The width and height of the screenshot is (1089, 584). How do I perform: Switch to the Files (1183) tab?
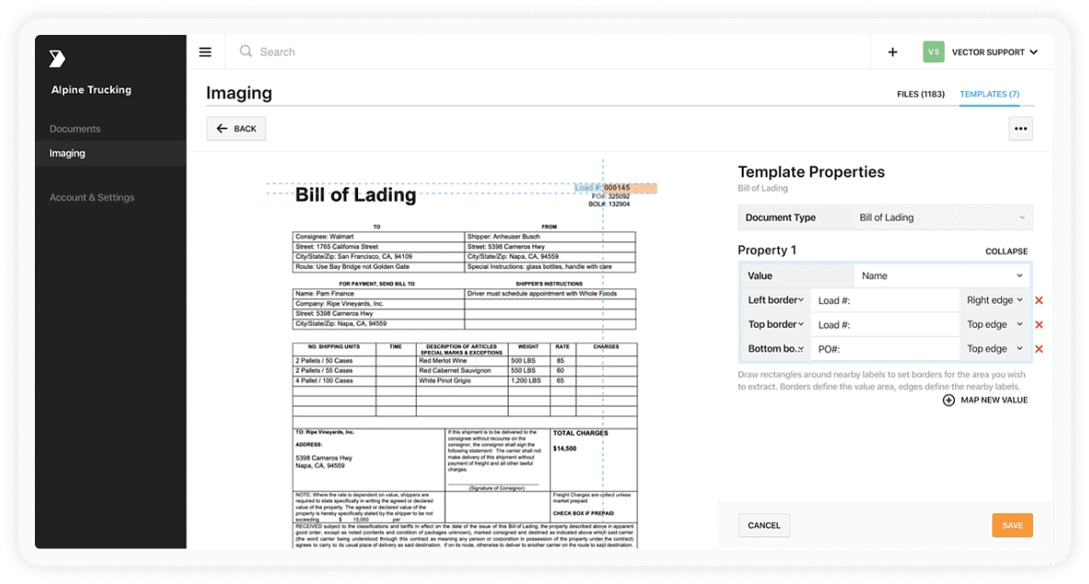[920, 95]
